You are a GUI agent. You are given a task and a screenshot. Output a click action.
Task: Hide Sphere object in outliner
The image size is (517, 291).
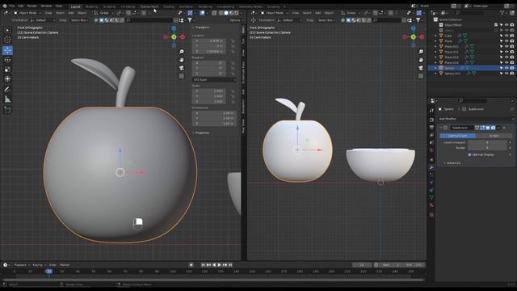[506, 68]
